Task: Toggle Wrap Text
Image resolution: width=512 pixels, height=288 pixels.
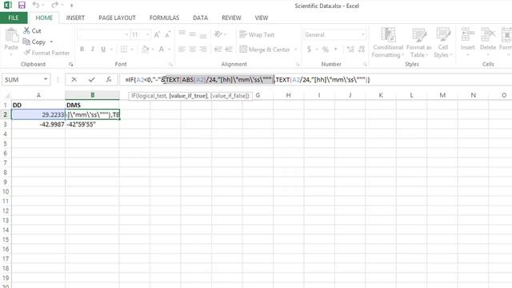Action: tap(257, 34)
